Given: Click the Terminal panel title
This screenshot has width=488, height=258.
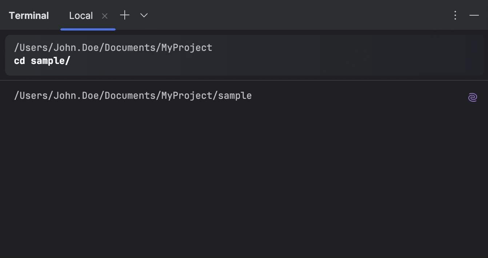Looking at the screenshot, I should point(29,16).
